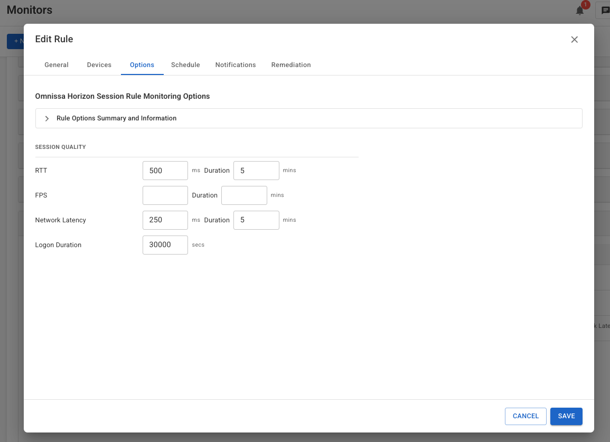Select the Options tab

click(142, 65)
